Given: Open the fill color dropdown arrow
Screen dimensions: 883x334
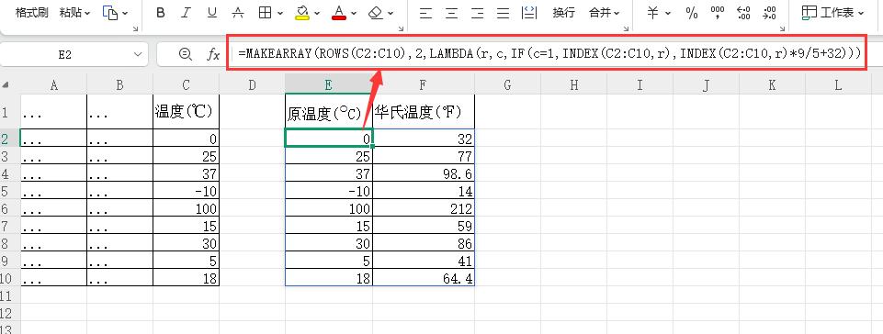Looking at the screenshot, I should tap(317, 14).
